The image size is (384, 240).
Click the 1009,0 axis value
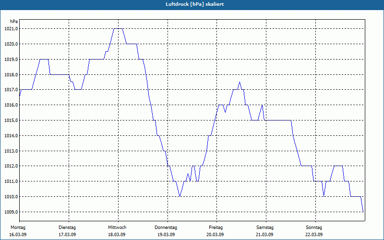pos(11,212)
